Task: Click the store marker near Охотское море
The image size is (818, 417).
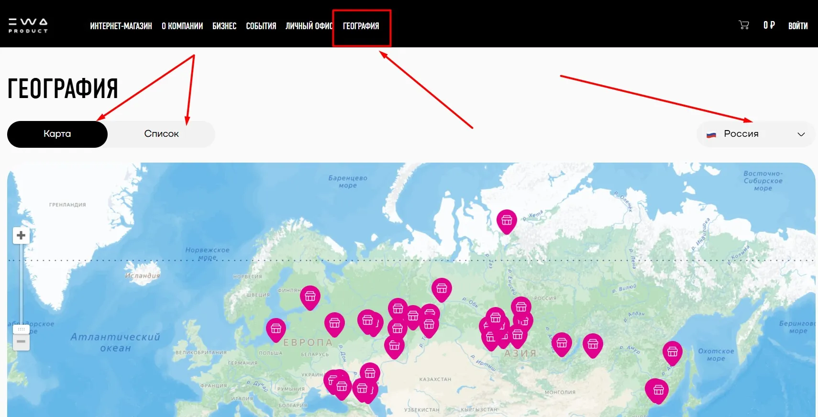Action: coord(672,352)
